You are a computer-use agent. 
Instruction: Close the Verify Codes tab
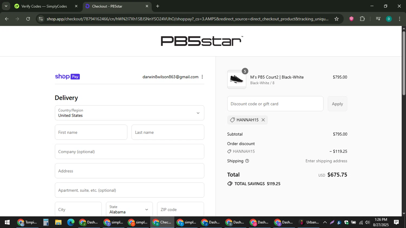(x=76, y=6)
